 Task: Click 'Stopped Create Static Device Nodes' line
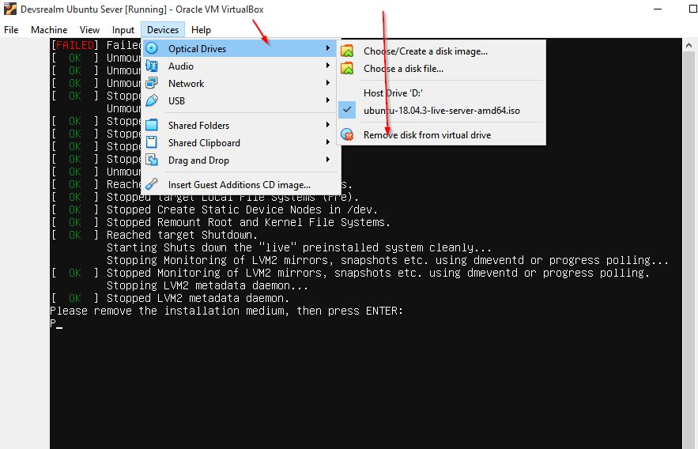(242, 209)
